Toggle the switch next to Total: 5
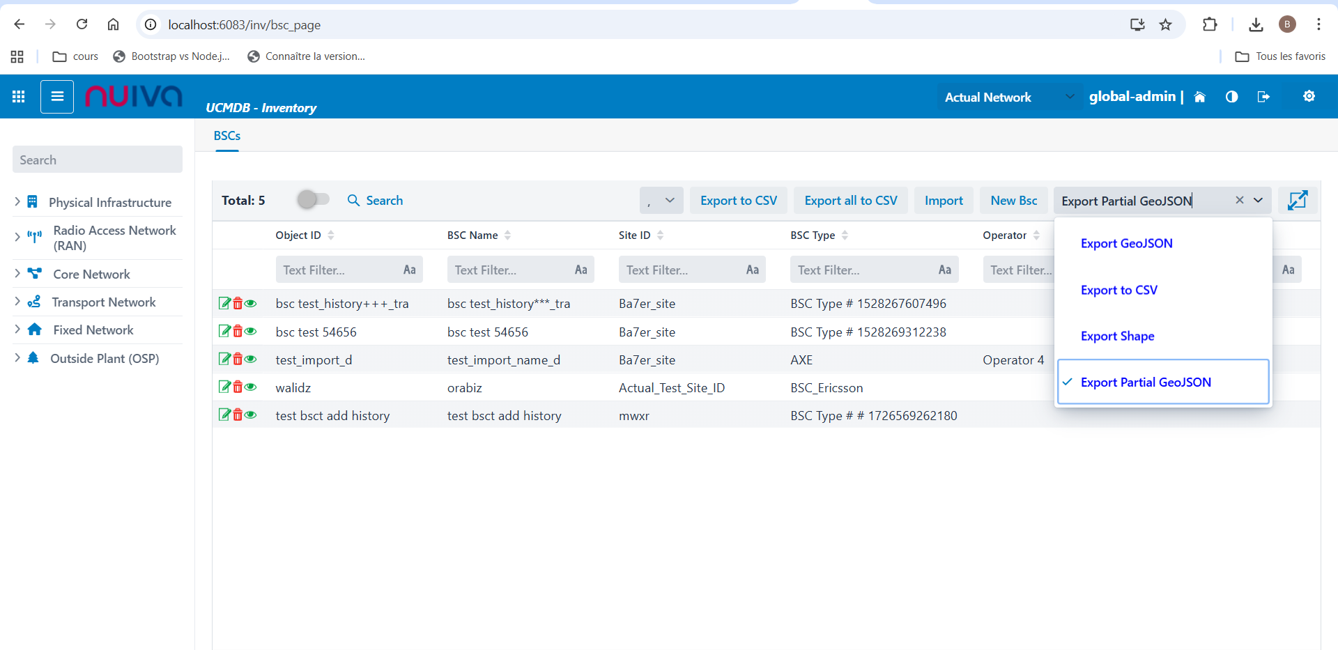The width and height of the screenshot is (1338, 650). [313, 200]
